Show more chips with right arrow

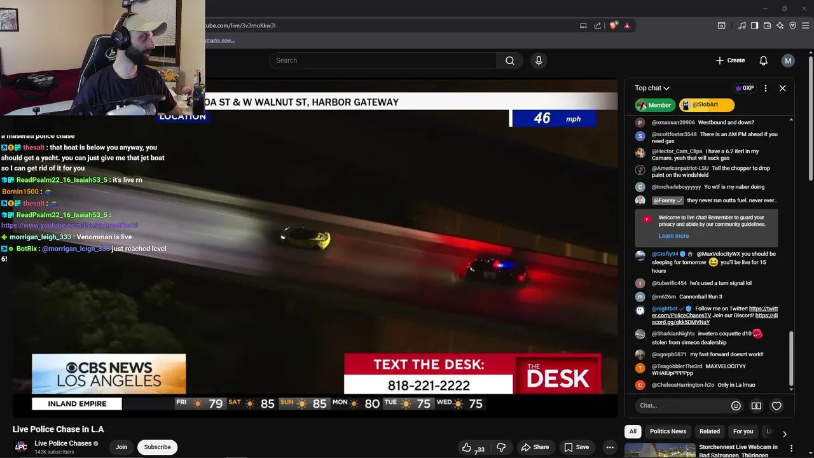tap(785, 434)
